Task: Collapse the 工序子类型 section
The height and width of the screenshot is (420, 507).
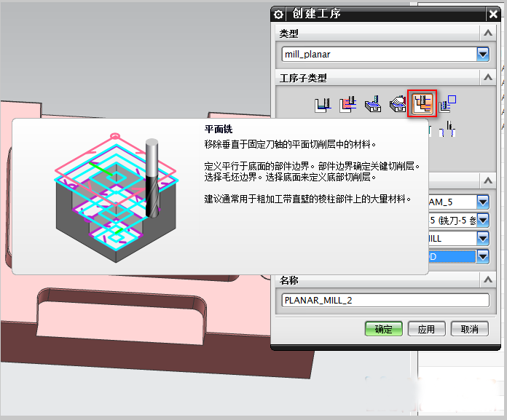Action: pos(486,77)
